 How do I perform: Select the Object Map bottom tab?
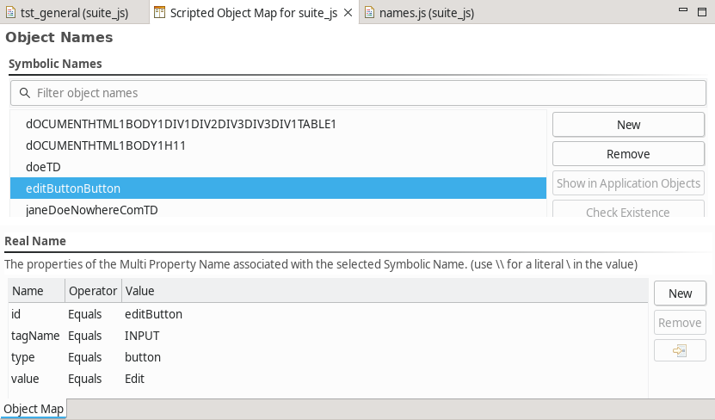click(34, 409)
